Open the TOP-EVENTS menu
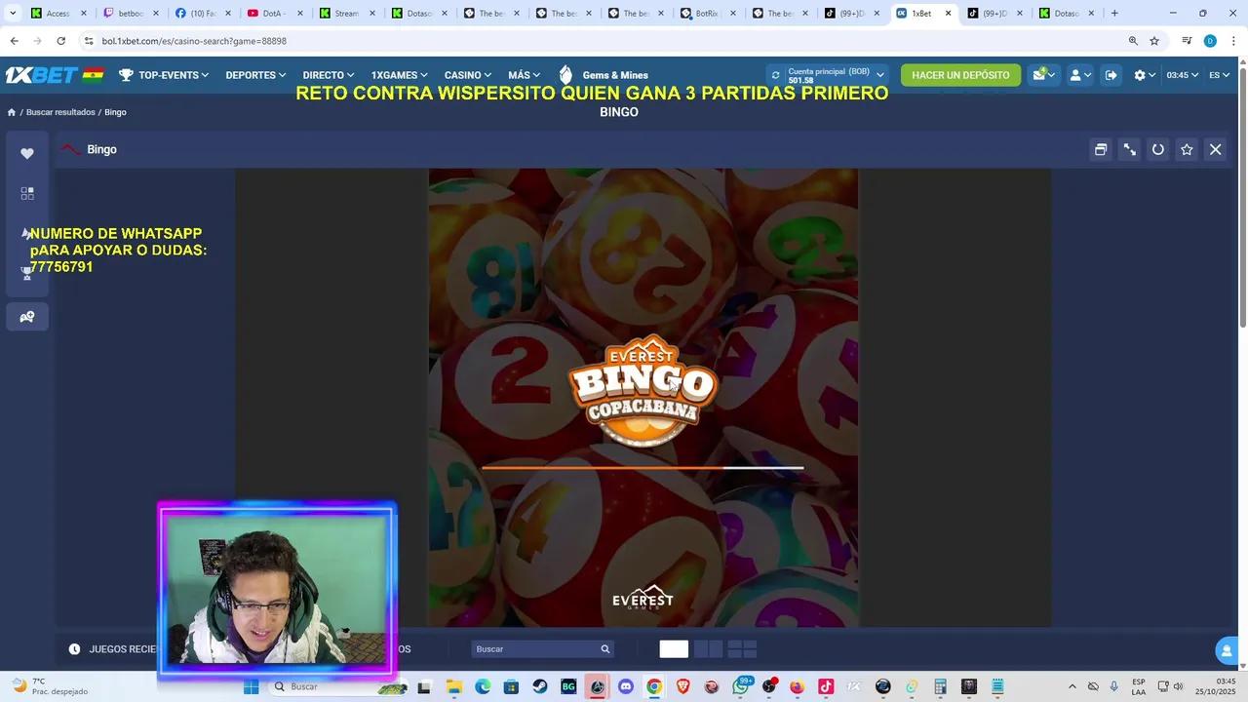The width and height of the screenshot is (1248, 702). (164, 75)
